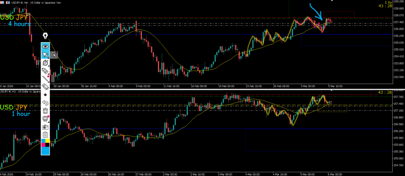405x176 pixels.
Task: Click the undo arrow in the toolbar
Action: (45, 103)
